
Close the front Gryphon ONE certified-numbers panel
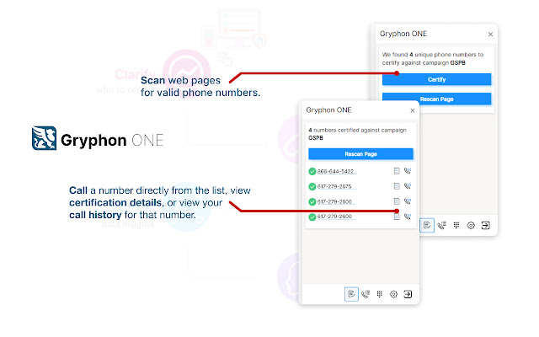[x=413, y=110]
